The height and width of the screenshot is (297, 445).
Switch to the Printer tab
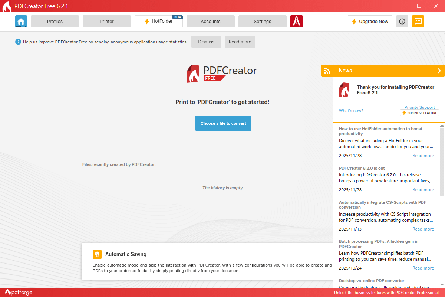(107, 22)
